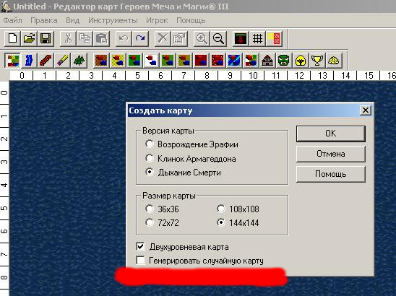Click the New map toolbar icon

[x=12, y=38]
